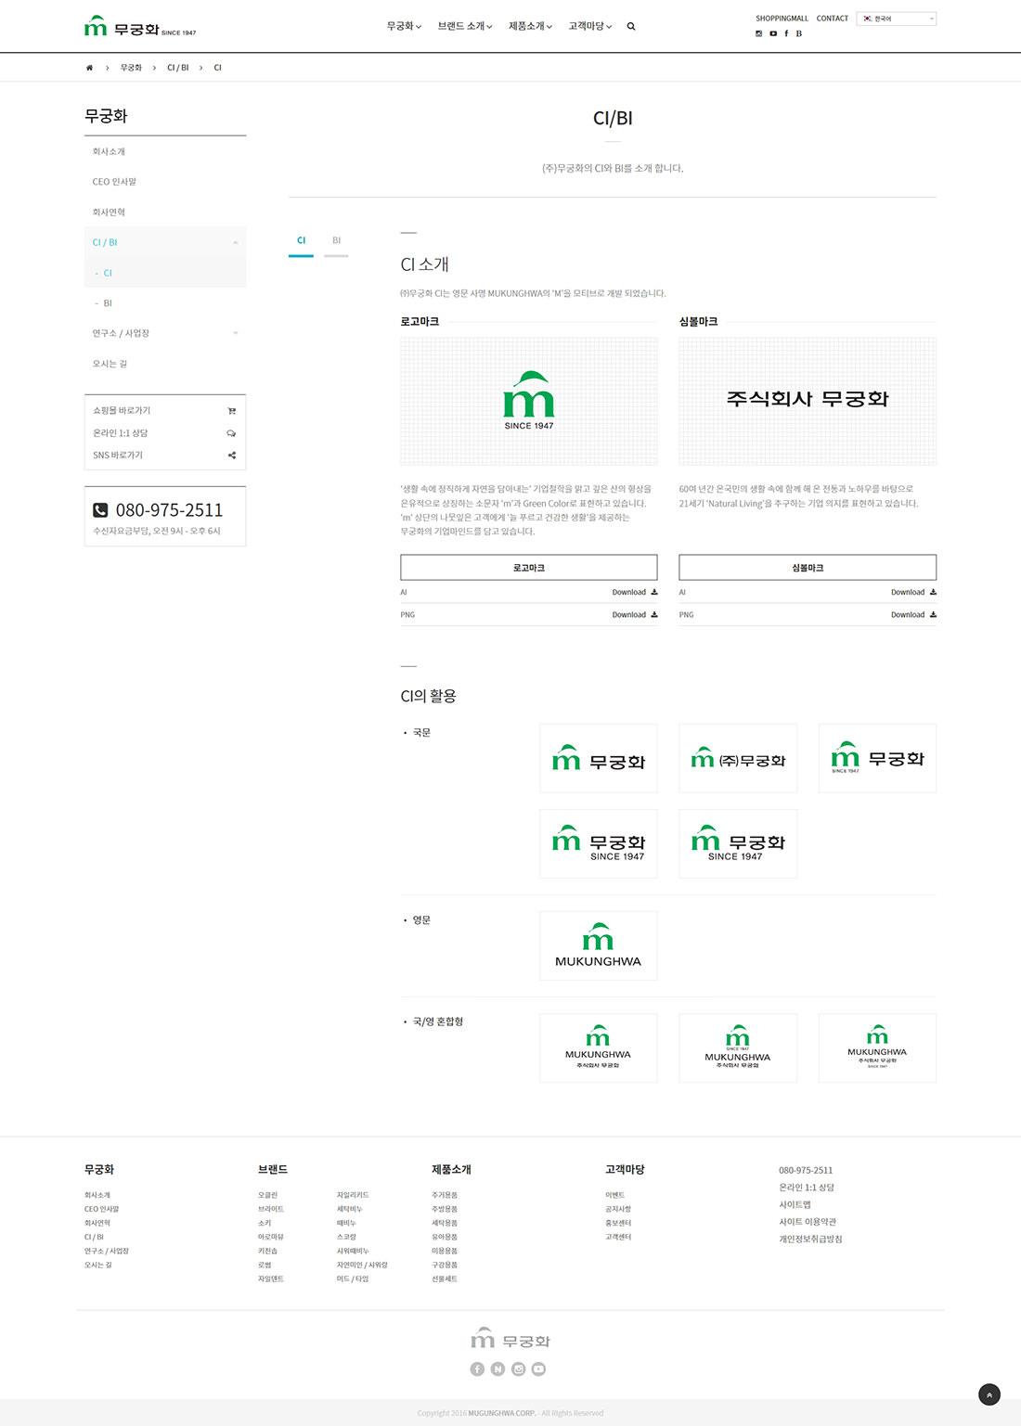Click the 심볼마크 download button

808,567
